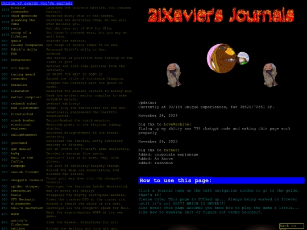Click the small round green-shirt person image
The image size is (307, 230).
[x=243, y=58]
